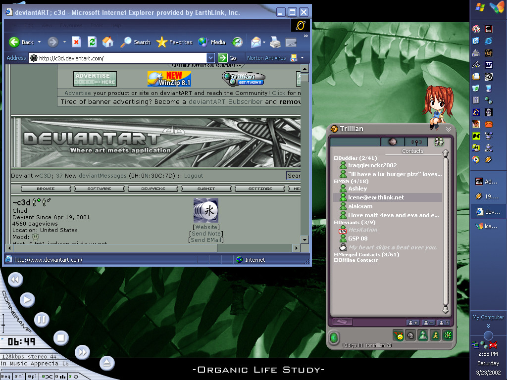507x380 pixels.
Task: Click the [Website] link on deviantART profile
Action: point(206,227)
